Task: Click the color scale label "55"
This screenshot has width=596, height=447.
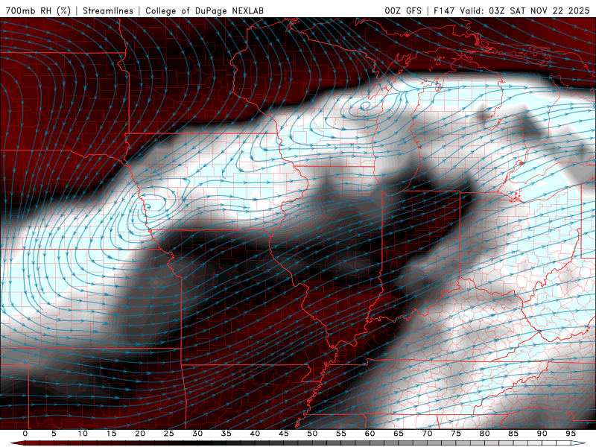Action: pyautogui.click(x=341, y=434)
